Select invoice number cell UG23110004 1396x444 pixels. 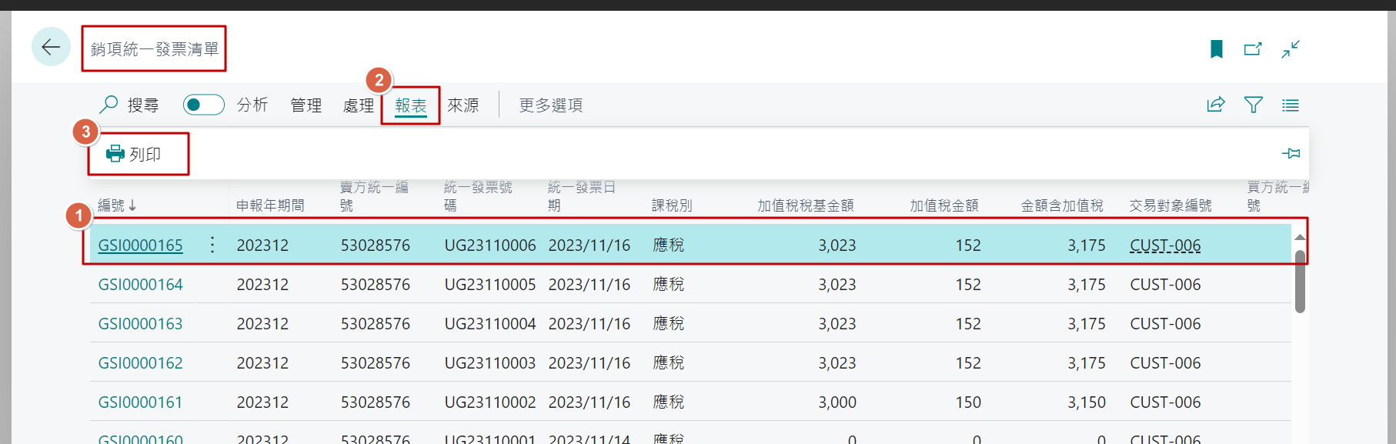490,324
